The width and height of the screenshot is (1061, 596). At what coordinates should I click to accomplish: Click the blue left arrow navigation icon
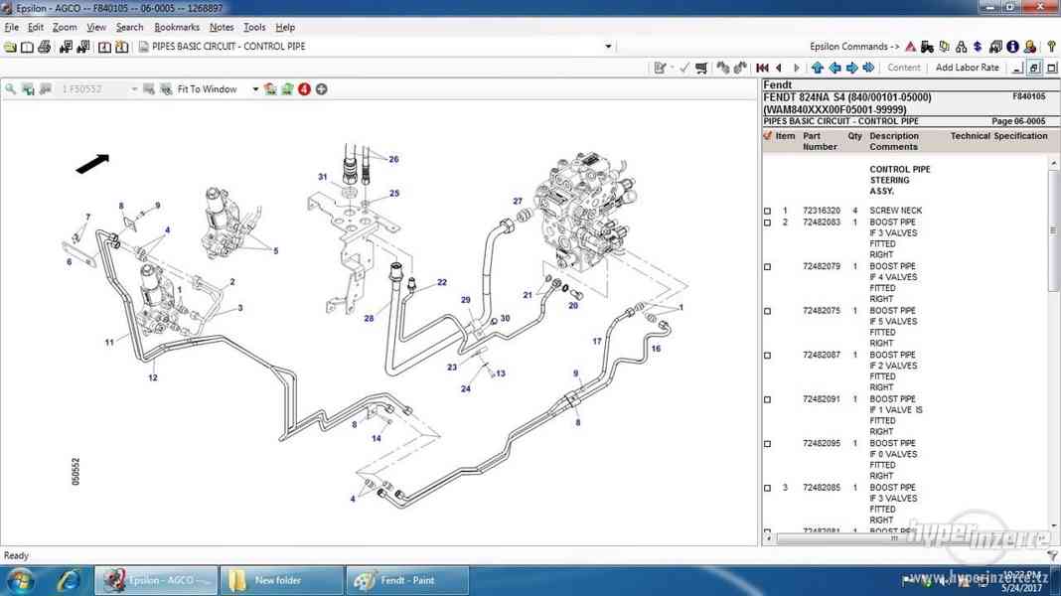click(x=834, y=68)
